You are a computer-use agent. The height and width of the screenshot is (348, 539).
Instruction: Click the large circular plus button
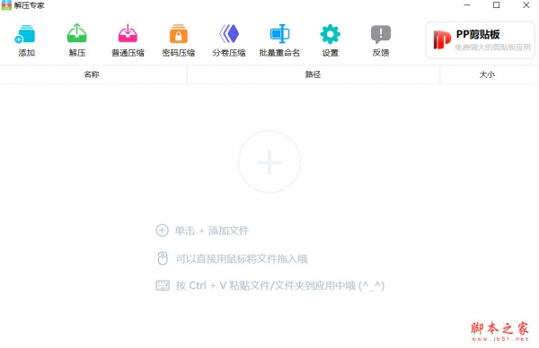point(269,161)
